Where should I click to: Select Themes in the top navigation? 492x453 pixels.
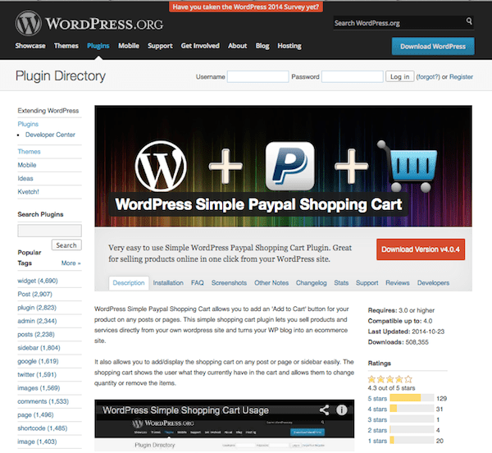68,46
